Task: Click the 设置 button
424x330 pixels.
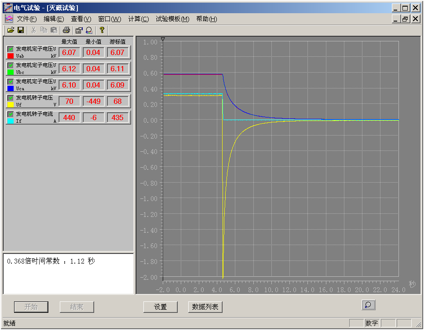Action: [x=160, y=307]
